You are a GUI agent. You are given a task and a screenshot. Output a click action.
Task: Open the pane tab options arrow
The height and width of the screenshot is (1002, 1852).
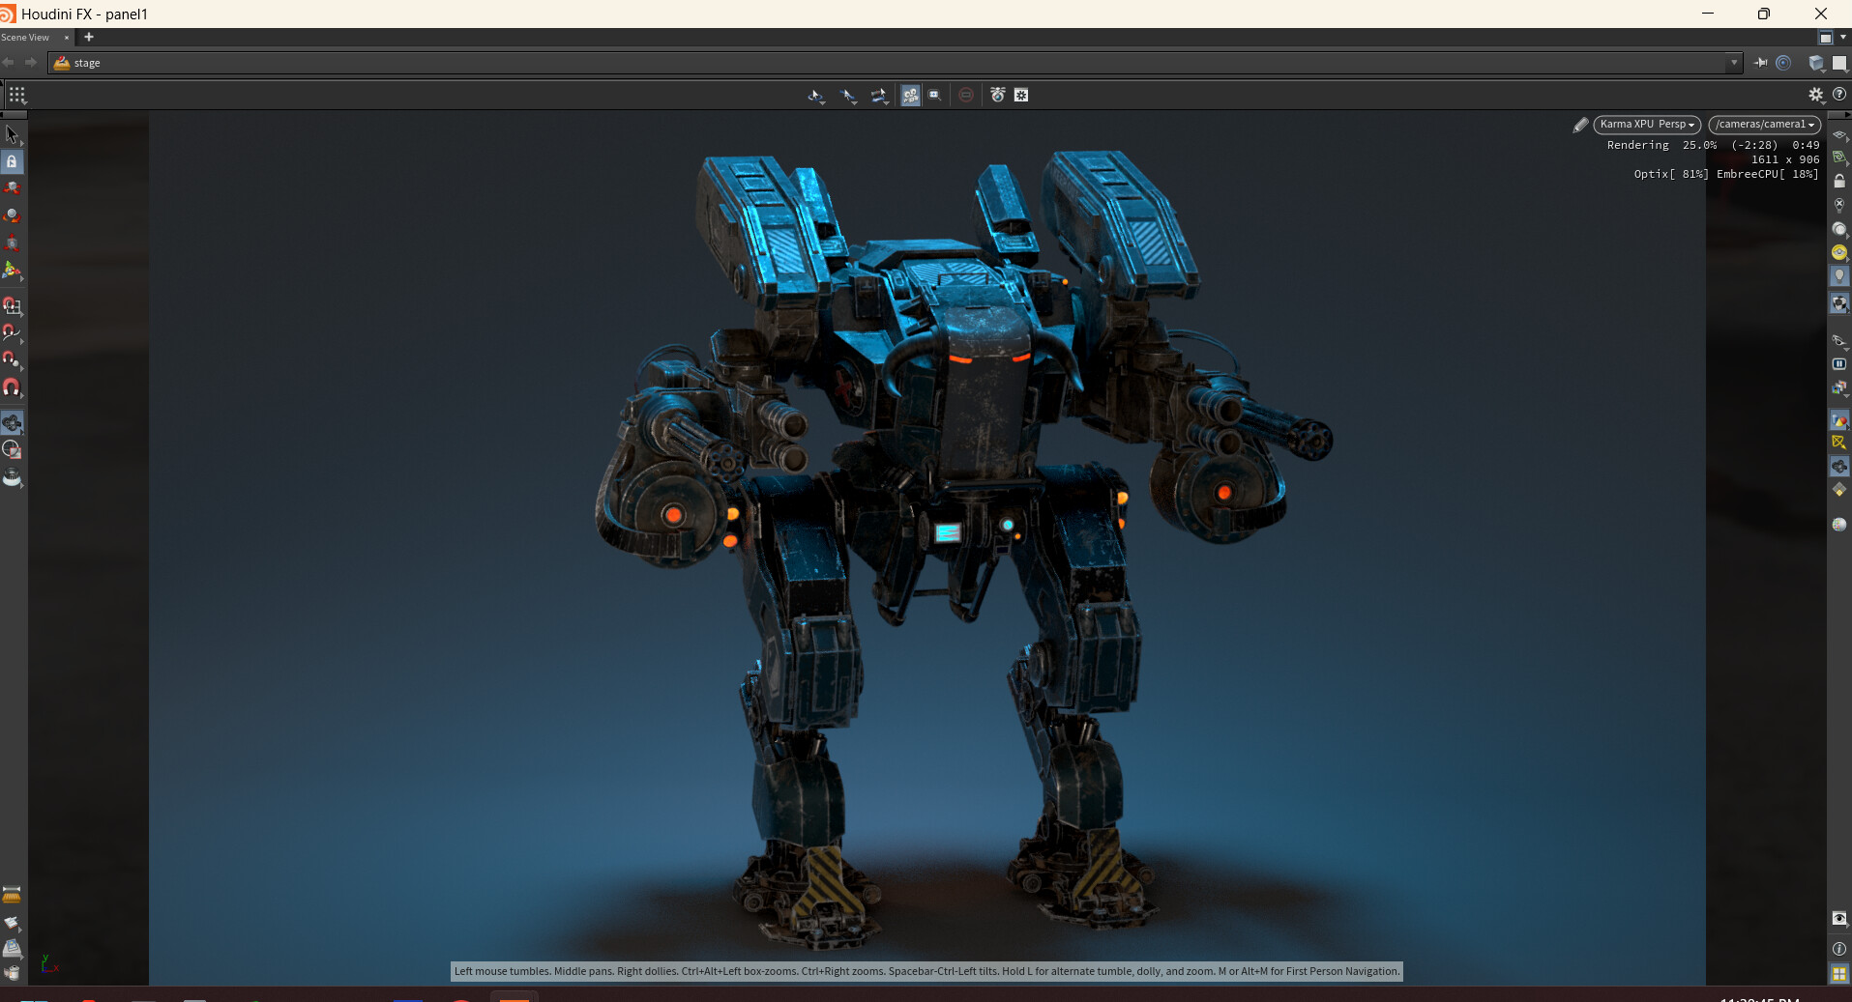pos(1843,38)
